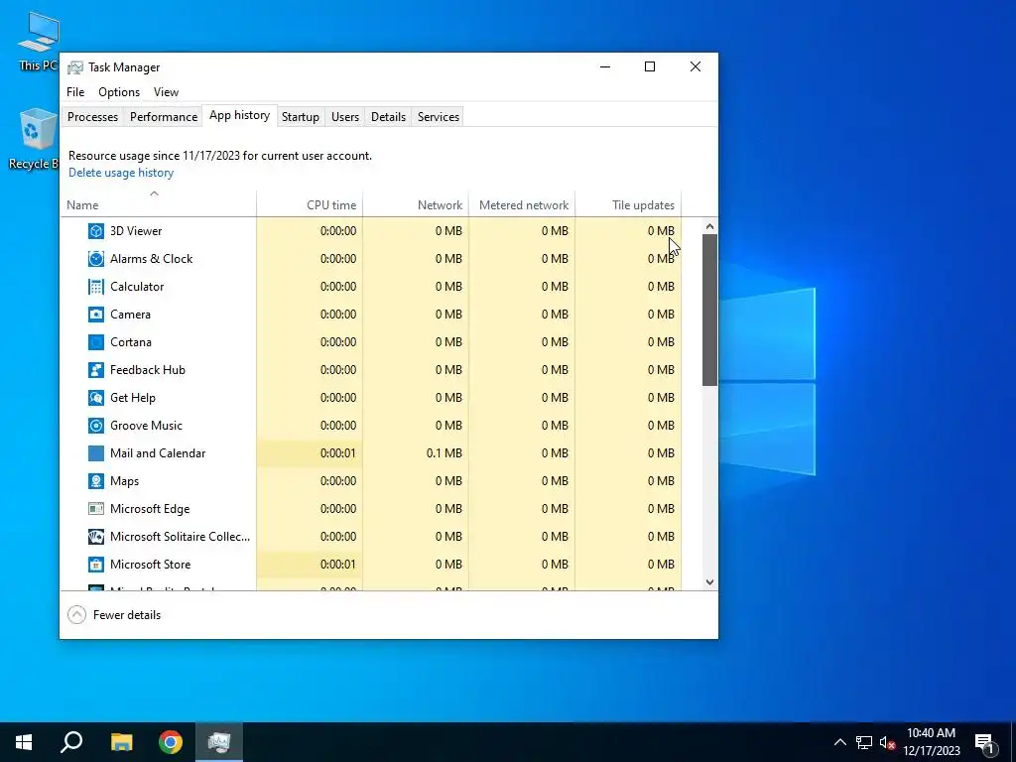Sort by the CPU time column
Screen dimensions: 1016x762
[x=310, y=204]
